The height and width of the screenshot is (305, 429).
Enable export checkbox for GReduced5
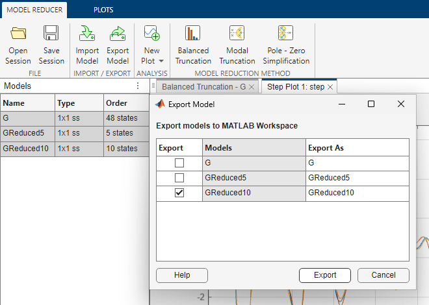pyautogui.click(x=179, y=178)
